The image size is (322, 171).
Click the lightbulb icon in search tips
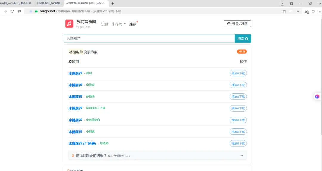[73, 156]
